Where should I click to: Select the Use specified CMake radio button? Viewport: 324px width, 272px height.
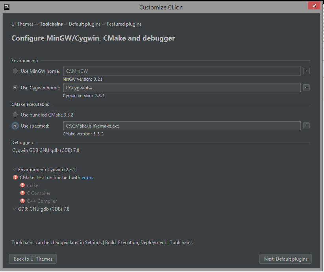pos(15,126)
